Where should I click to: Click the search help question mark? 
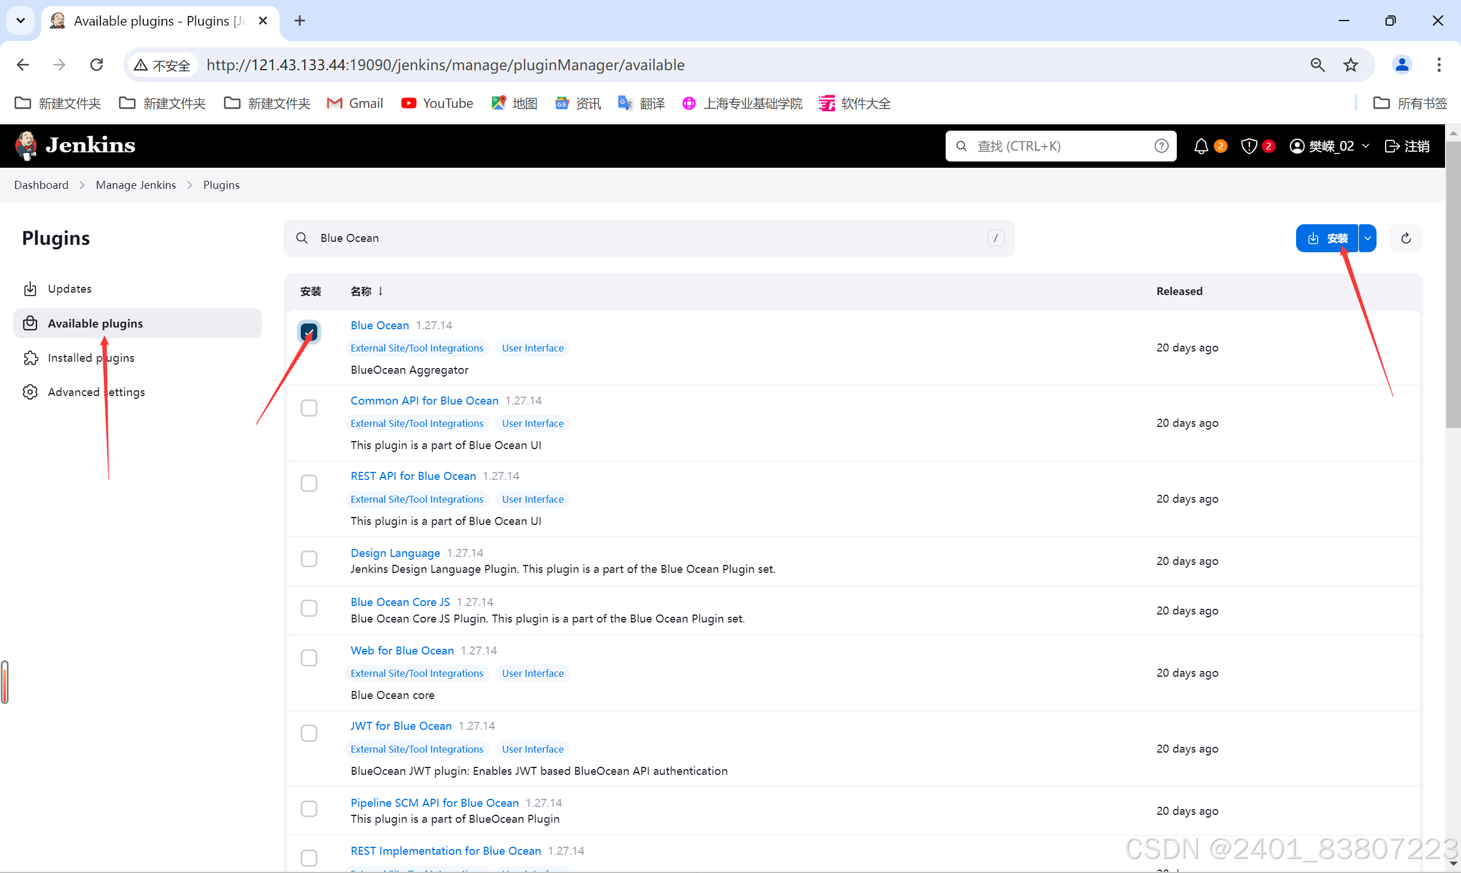1161,145
